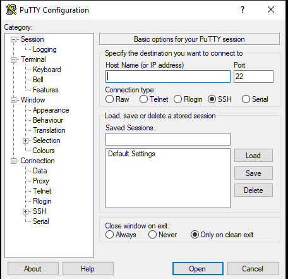Collapse the Window category
Viewport: 288px width, 279px height.
(x=13, y=100)
